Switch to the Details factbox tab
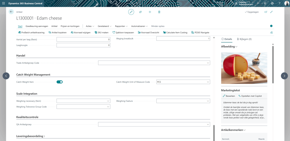This screenshot has height=141, width=290. [x=227, y=39]
